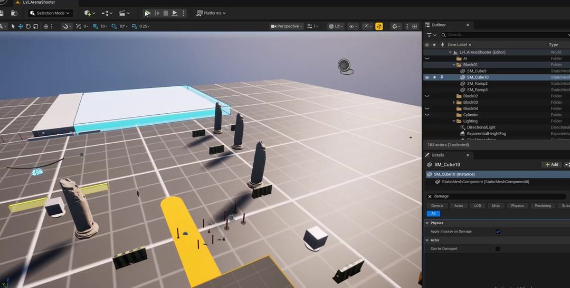Toggle the scale snap icon
Viewport: 570px width, 288px height.
click(135, 26)
